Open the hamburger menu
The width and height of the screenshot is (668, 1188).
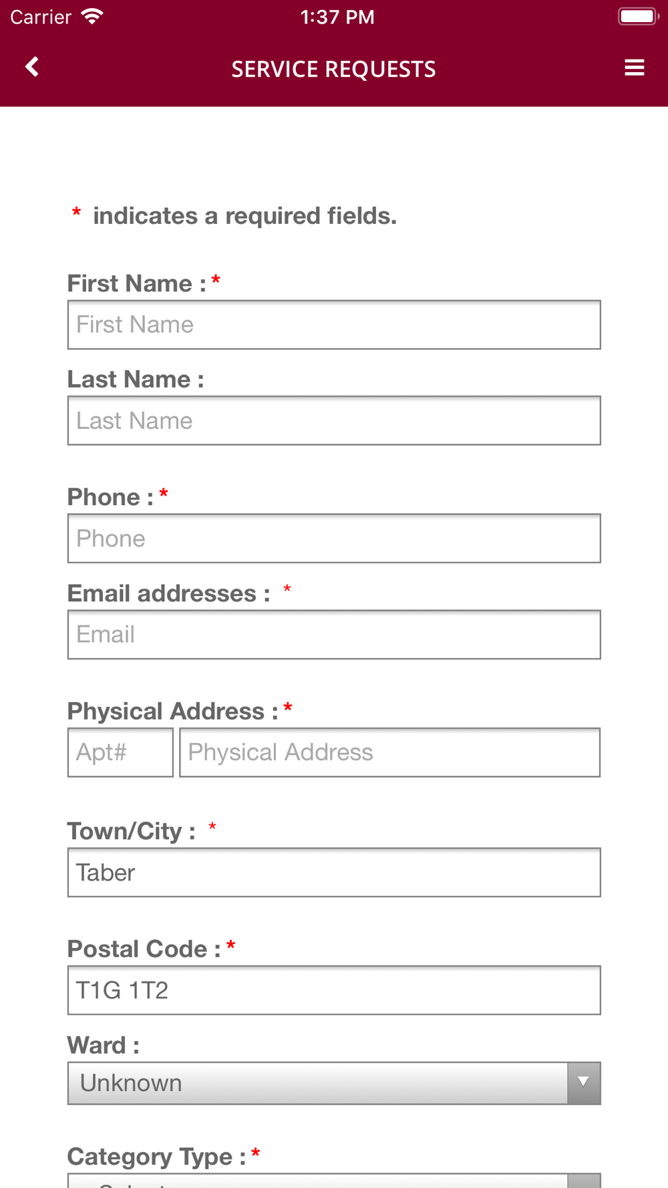pos(634,67)
